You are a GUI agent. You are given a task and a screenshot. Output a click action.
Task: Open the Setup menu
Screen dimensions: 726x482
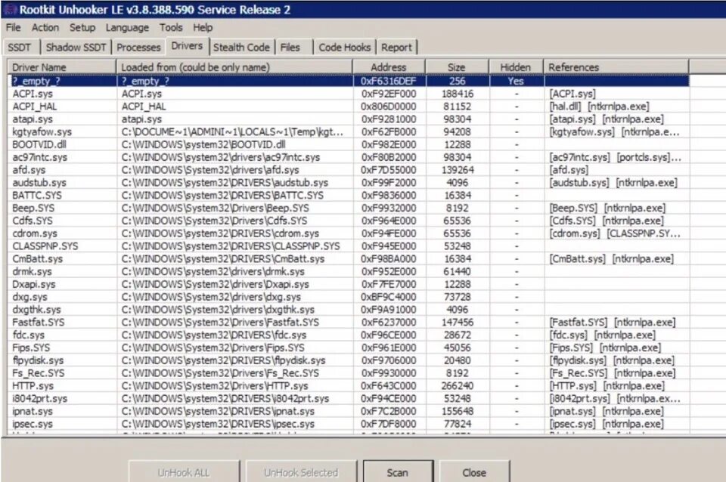82,28
